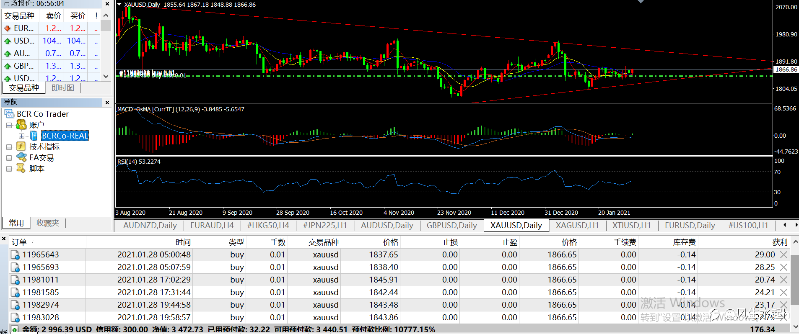The height and width of the screenshot is (334, 799).
Task: Collapse the 账户 accounts tree node
Action: (9, 125)
